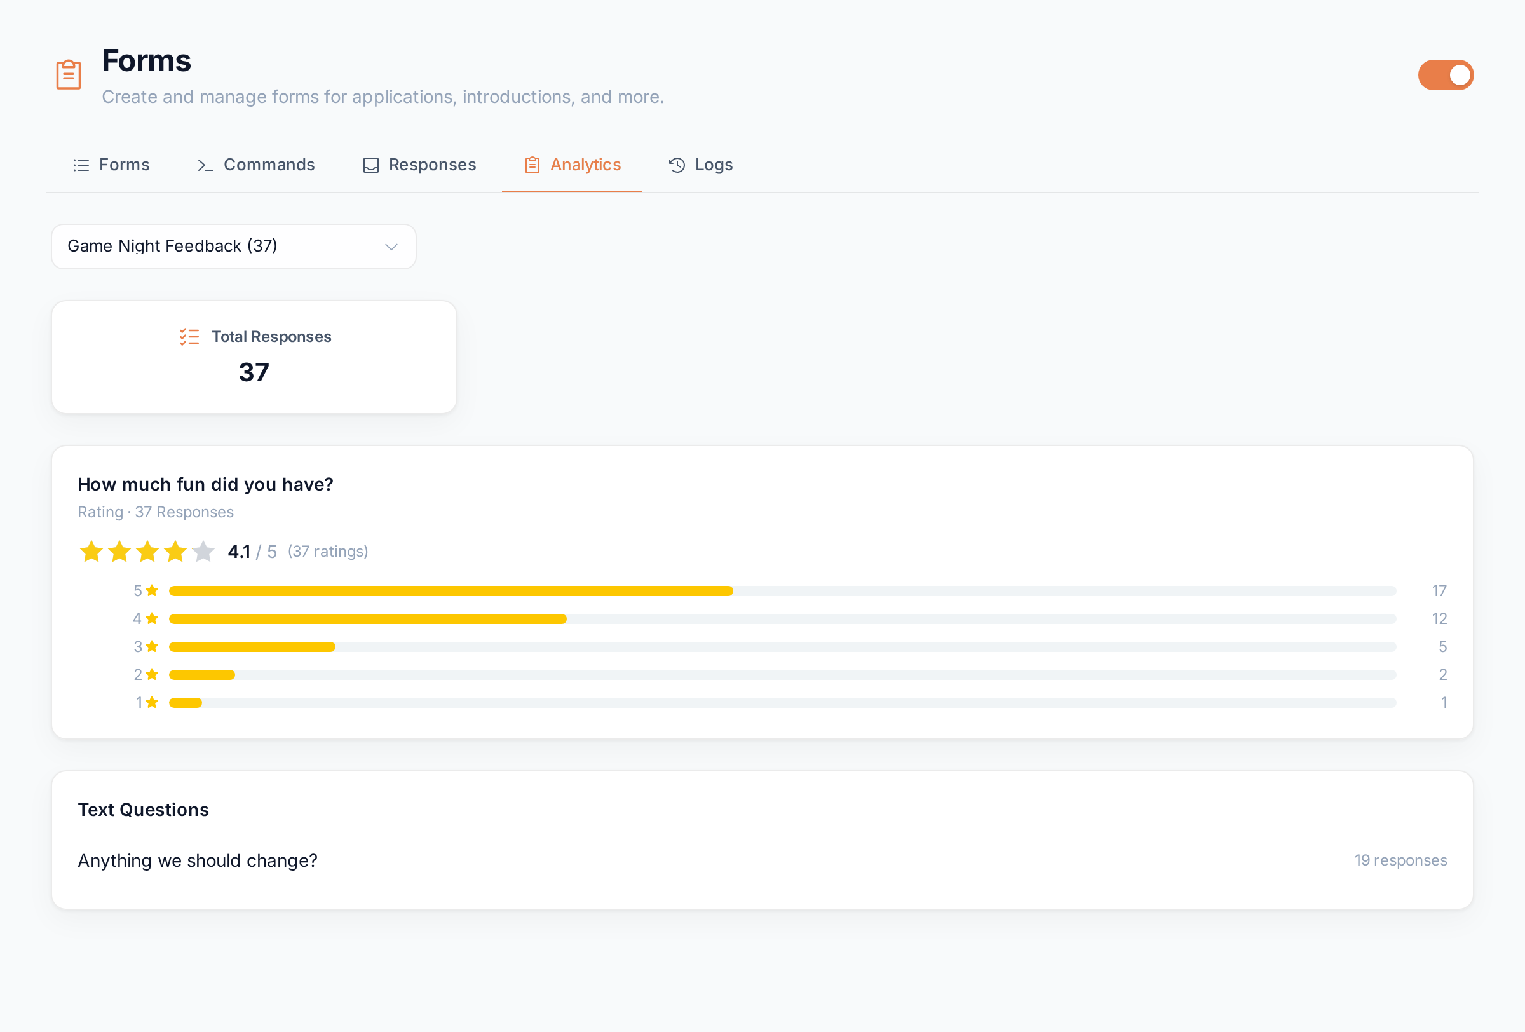Click the '(37 ratings)' label
1525x1032 pixels.
[328, 552]
